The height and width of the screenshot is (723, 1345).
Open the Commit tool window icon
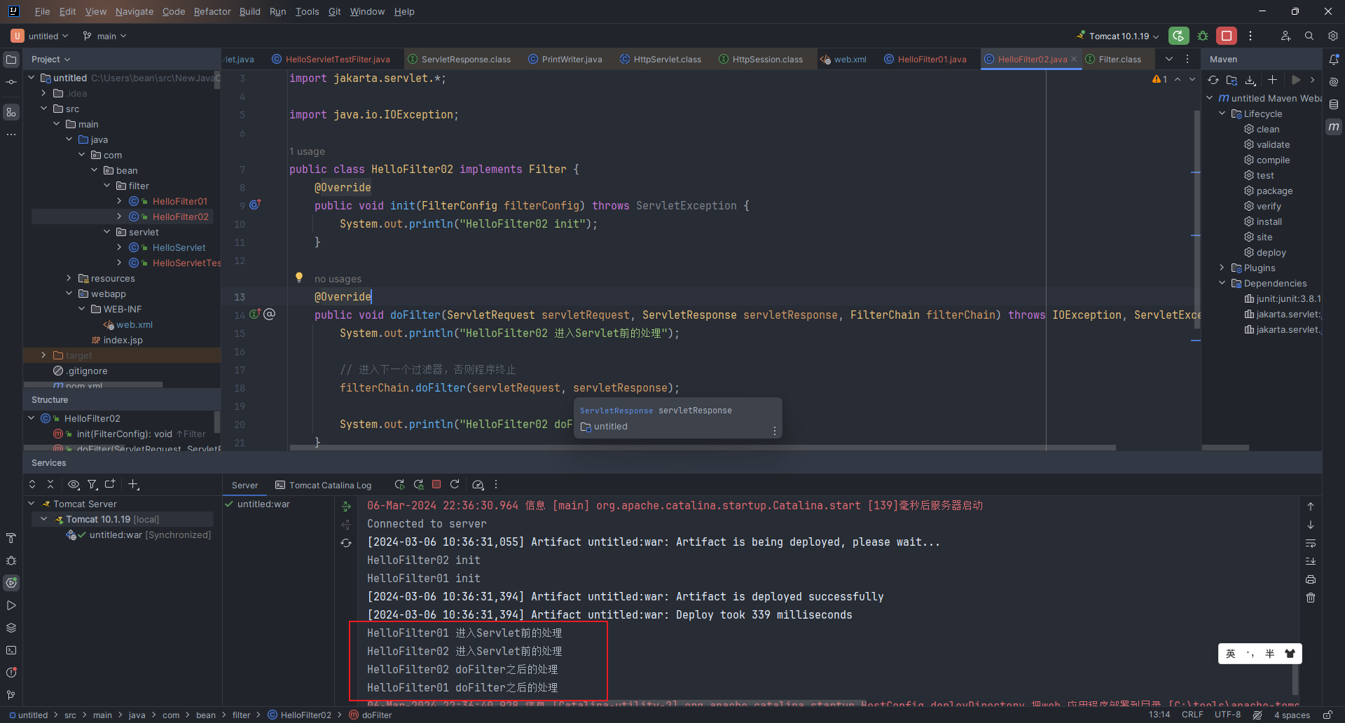tap(11, 82)
